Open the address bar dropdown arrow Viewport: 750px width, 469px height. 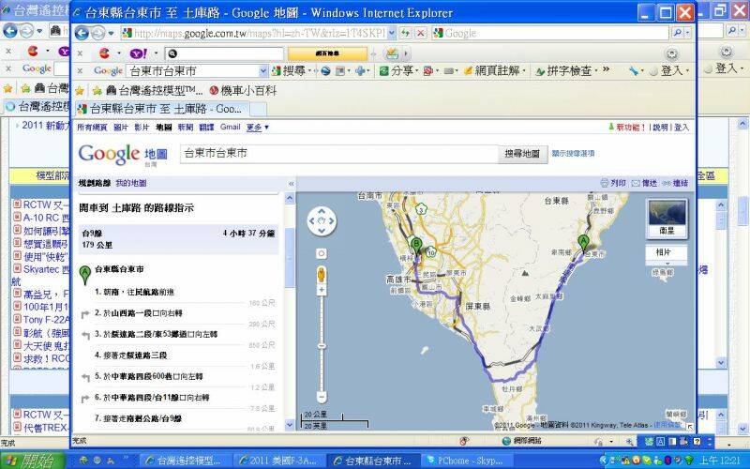click(392, 33)
